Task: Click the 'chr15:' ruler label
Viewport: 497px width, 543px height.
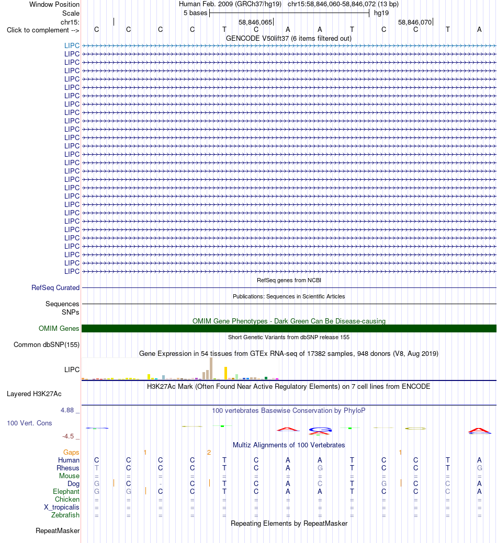Action: point(70,22)
